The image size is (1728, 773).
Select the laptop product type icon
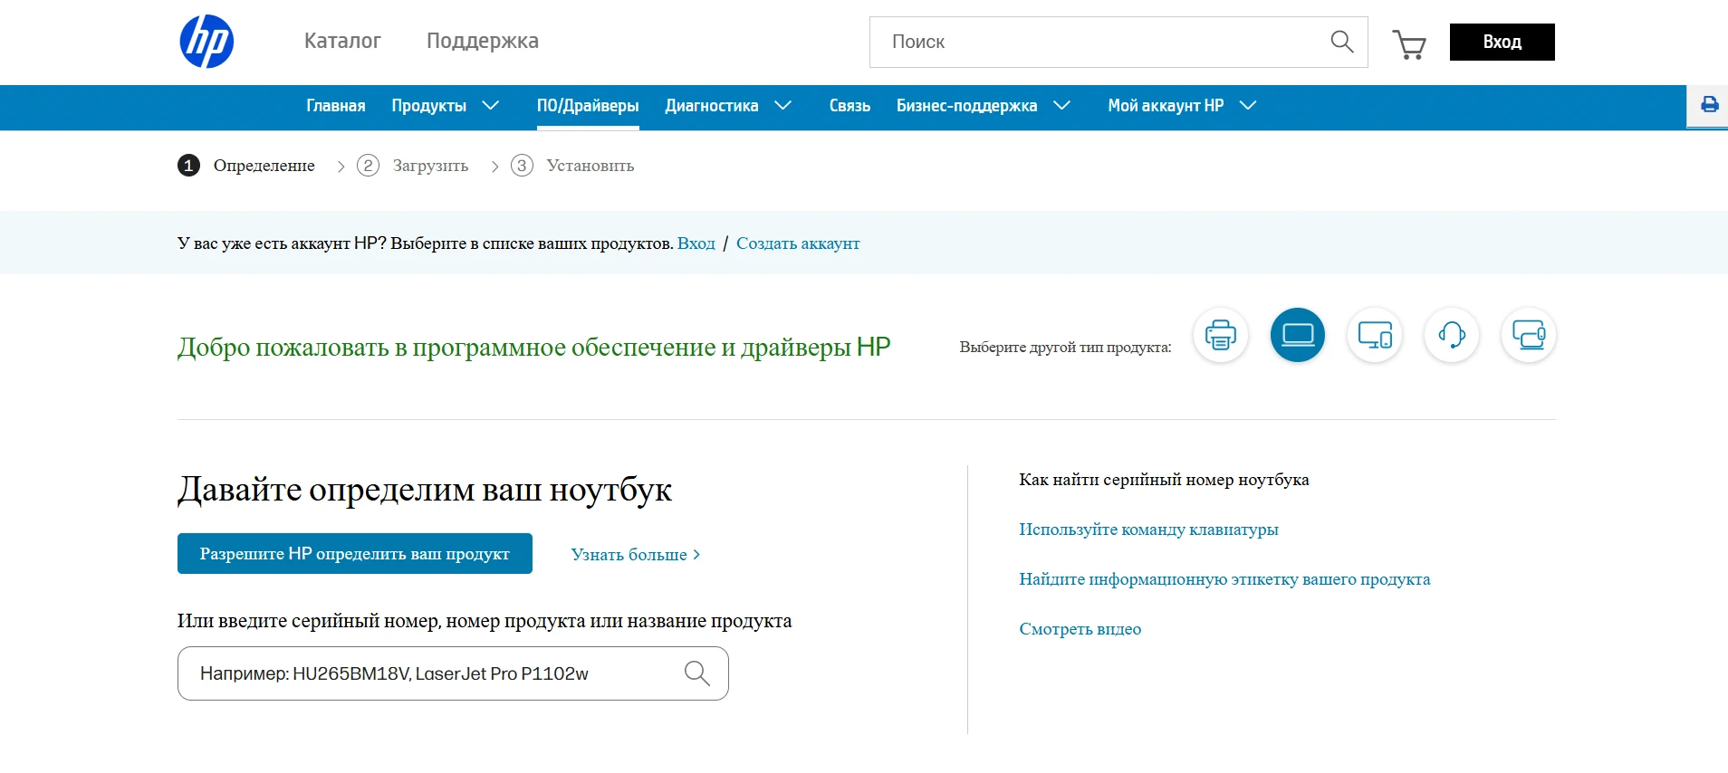coord(1297,335)
